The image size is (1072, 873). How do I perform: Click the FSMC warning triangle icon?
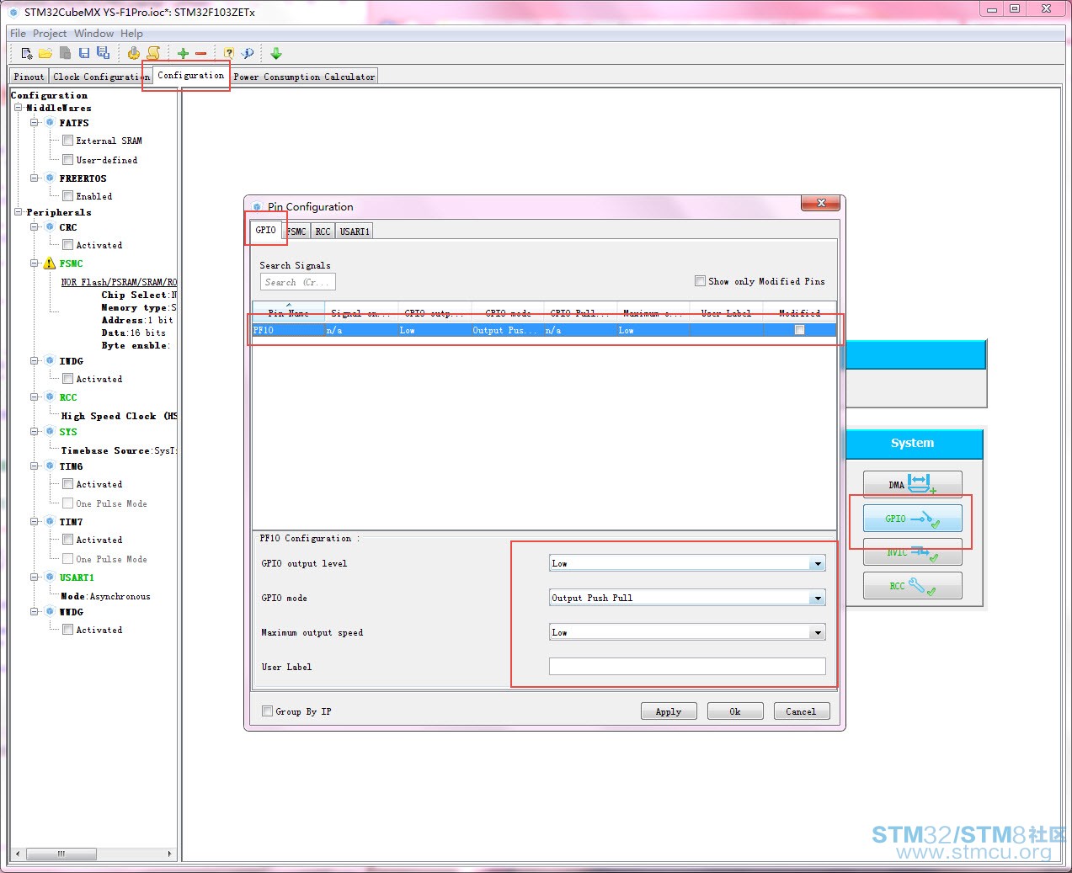tap(50, 263)
